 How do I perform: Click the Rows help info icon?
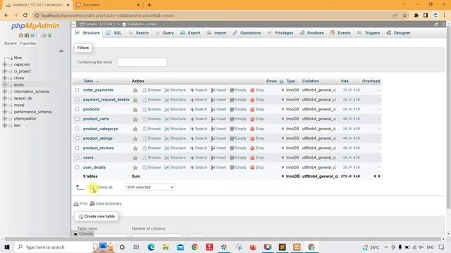click(281, 82)
